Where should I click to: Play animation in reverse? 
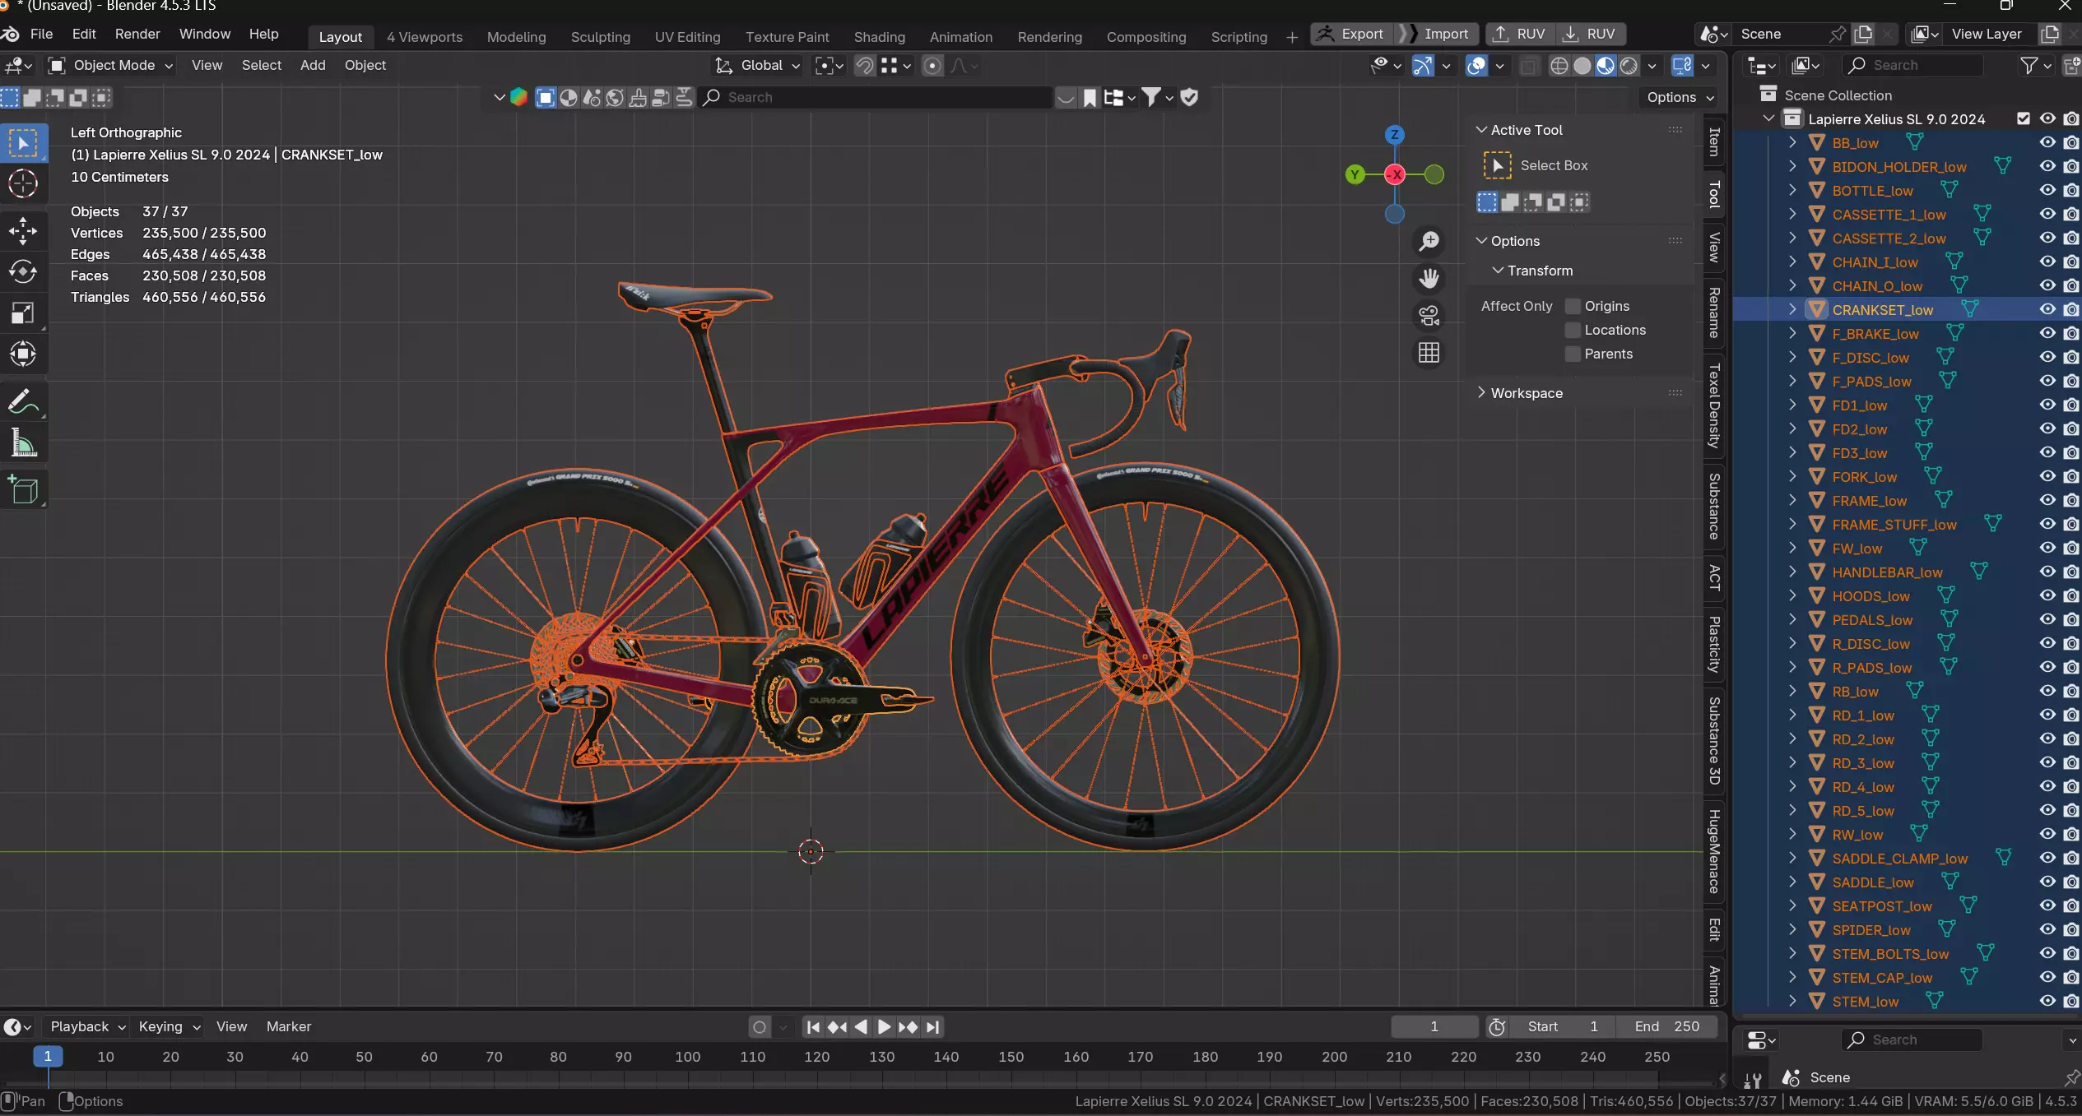point(861,1026)
